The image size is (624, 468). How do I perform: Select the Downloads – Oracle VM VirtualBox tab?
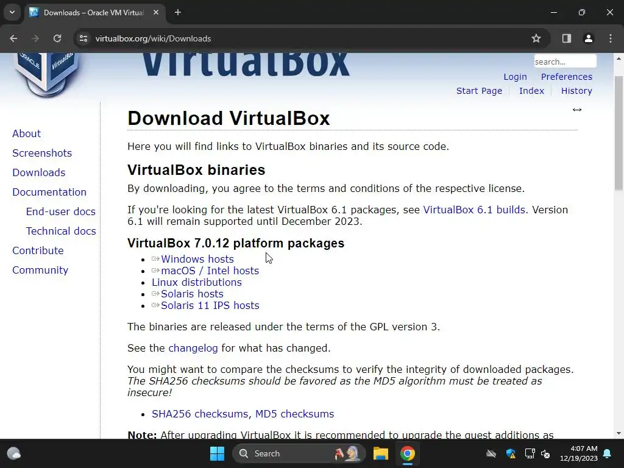pos(93,12)
